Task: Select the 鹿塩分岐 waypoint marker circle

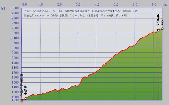Action: pos(158,30)
